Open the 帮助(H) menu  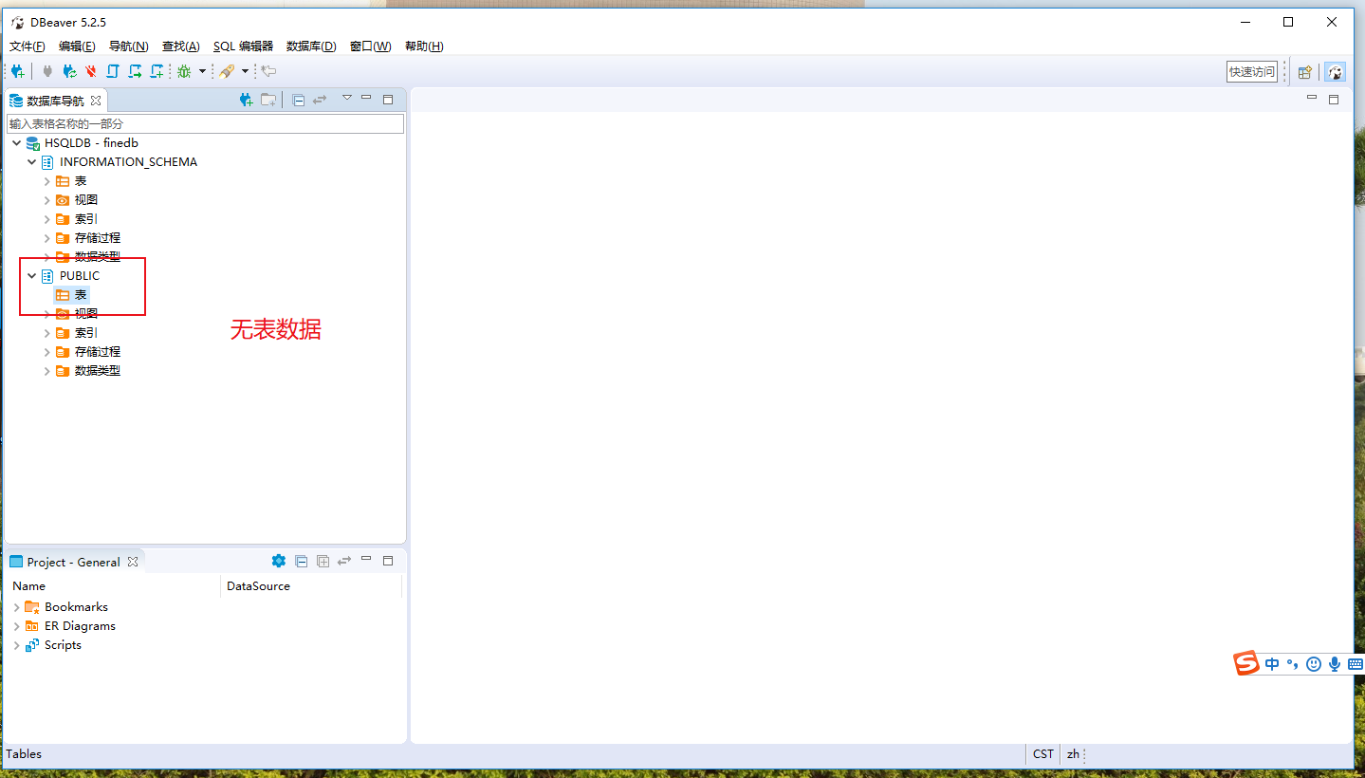coord(424,46)
